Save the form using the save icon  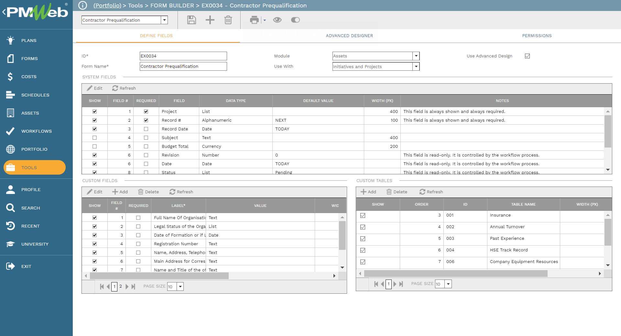[191, 20]
